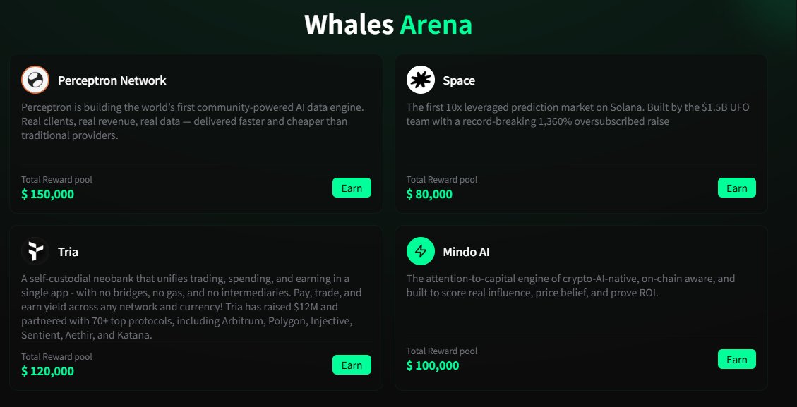
Task: Click the Mindo AI lightning bolt icon
Action: [421, 251]
